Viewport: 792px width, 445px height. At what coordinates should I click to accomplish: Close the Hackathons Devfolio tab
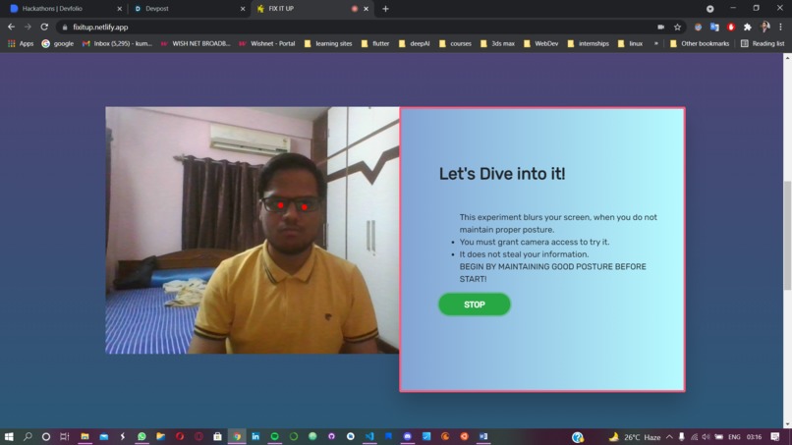pos(120,9)
